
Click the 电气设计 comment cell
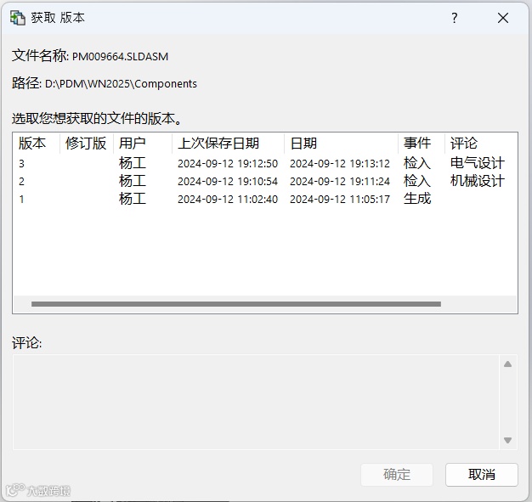(x=478, y=163)
